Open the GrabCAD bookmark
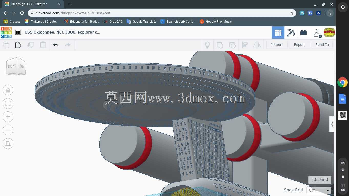Image resolution: width=349 pixels, height=196 pixels. 113,22
